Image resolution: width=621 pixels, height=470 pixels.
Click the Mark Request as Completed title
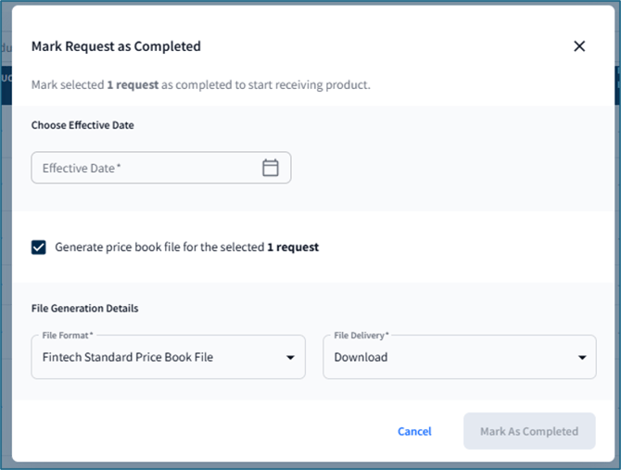[116, 46]
